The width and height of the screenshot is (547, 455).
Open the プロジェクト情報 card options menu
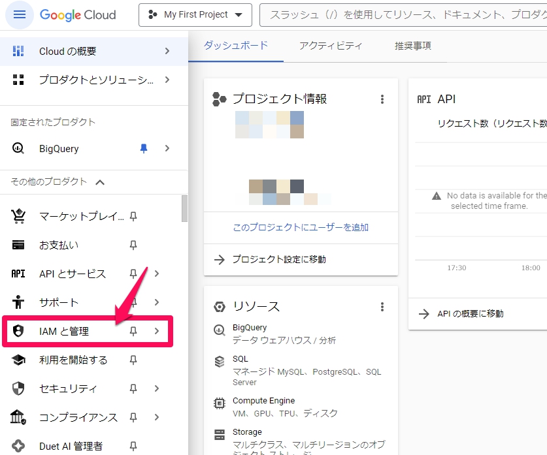(x=382, y=99)
